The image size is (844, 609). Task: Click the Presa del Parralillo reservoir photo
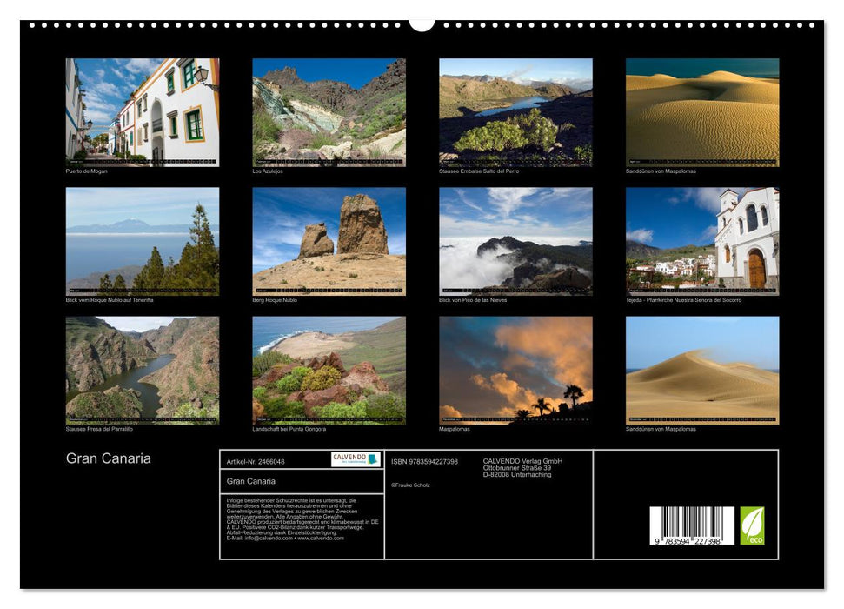click(143, 371)
